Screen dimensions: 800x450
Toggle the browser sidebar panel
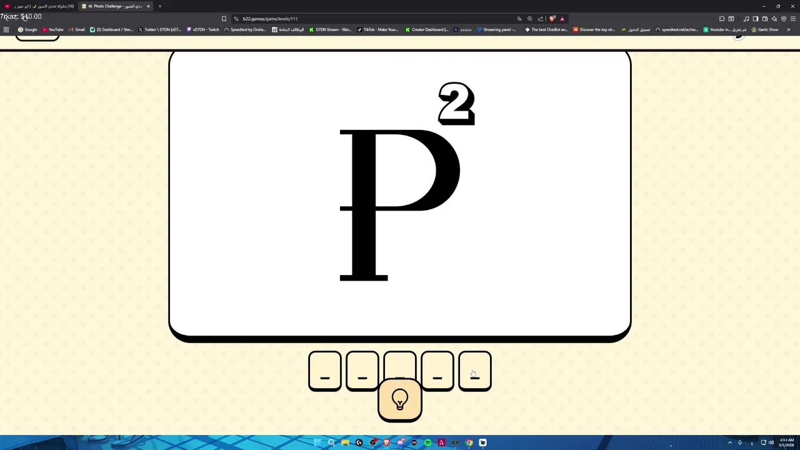point(755,19)
